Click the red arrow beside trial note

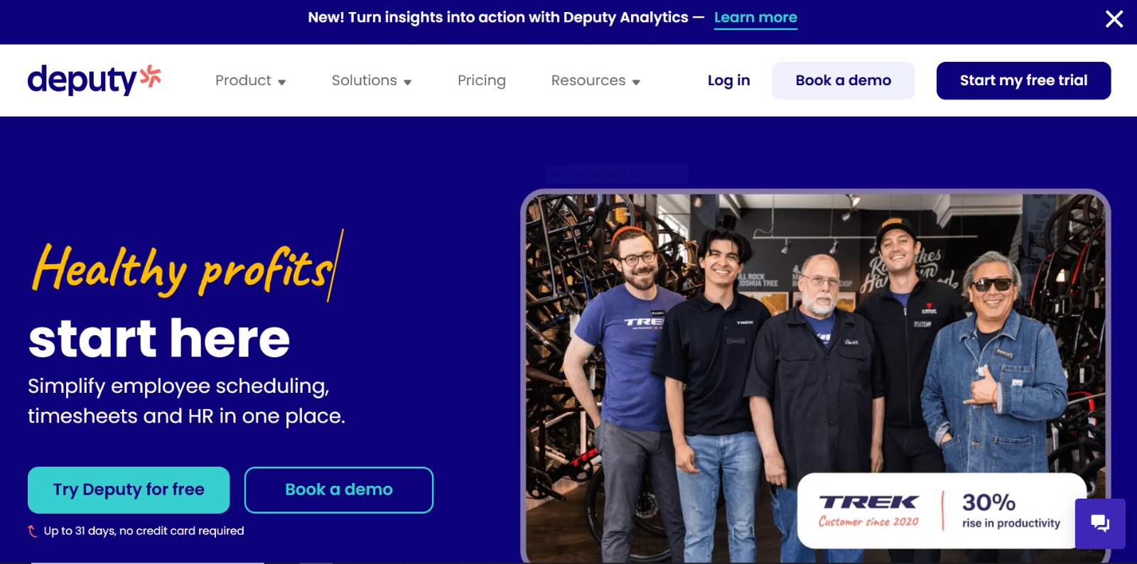32,531
